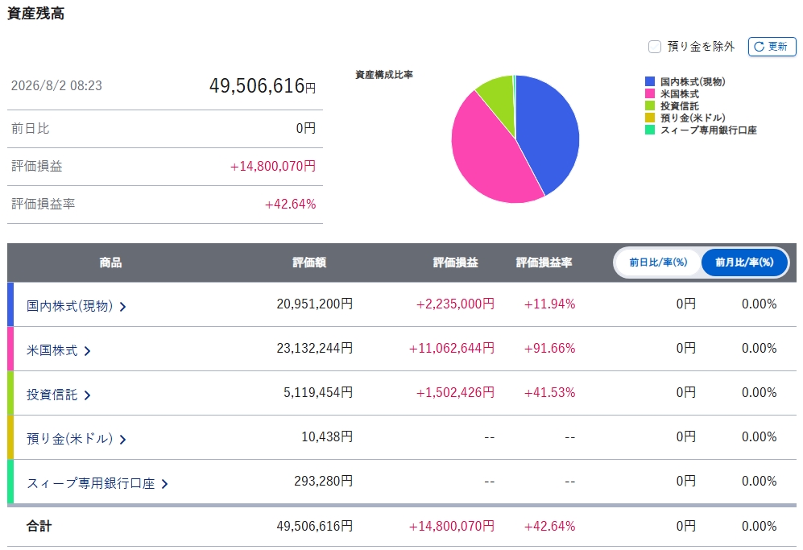
Task: Open the 国内株式(現物) link
Action: tap(69, 306)
